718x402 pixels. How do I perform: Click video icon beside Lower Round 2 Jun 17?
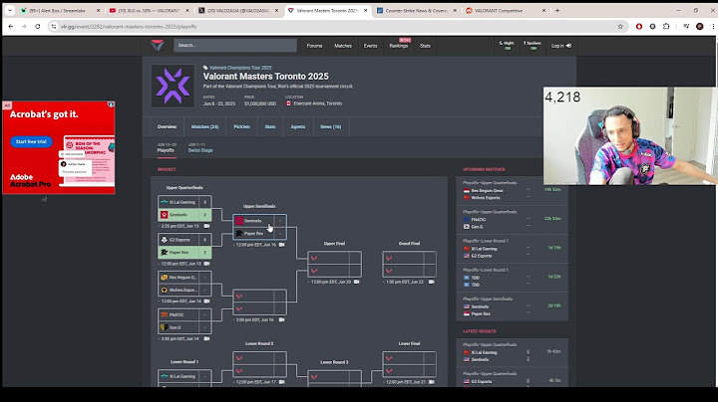281,382
